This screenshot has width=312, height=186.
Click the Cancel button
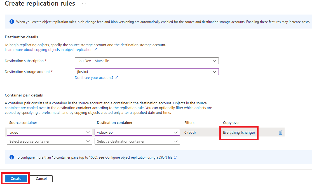pyautogui.click(x=41, y=179)
